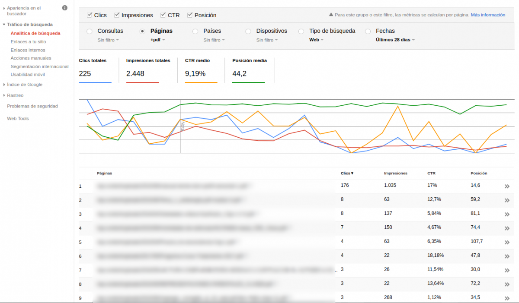The height and width of the screenshot is (303, 519).
Task: Select the Dispositivos radio button
Action: click(x=248, y=31)
